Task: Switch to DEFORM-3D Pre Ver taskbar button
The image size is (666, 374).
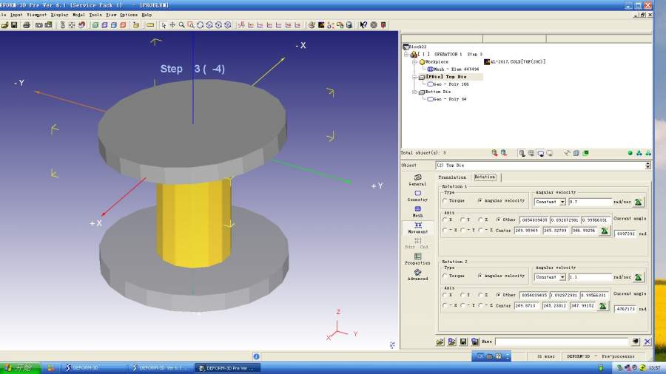Action: [228, 368]
